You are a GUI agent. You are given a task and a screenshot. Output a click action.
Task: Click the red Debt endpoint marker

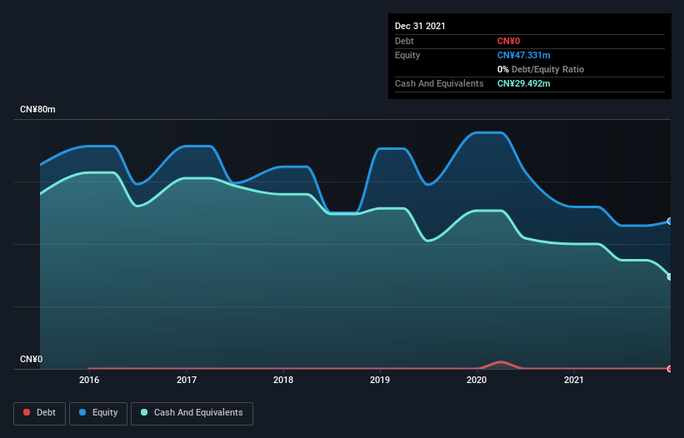670,369
